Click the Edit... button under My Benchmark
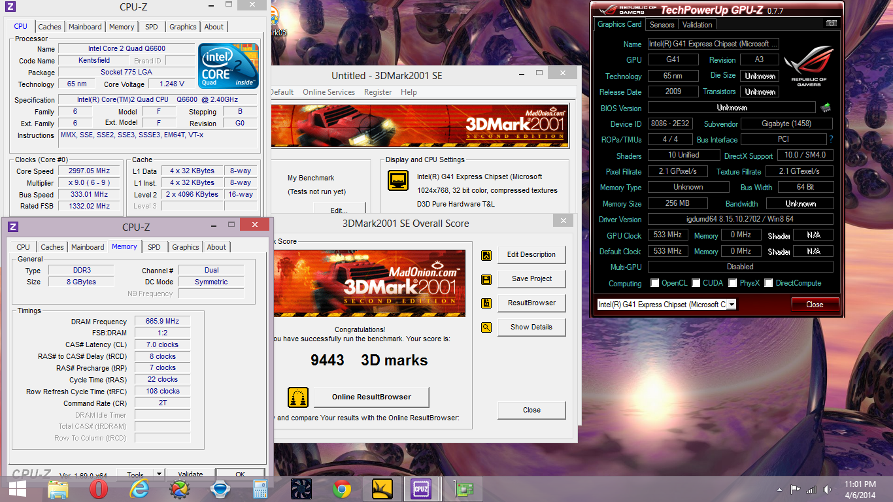This screenshot has height=502, width=893. click(339, 210)
